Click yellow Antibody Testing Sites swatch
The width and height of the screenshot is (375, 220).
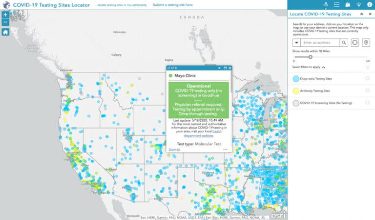click(296, 91)
